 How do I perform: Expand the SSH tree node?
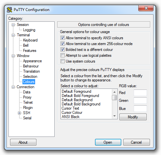pos(20,113)
